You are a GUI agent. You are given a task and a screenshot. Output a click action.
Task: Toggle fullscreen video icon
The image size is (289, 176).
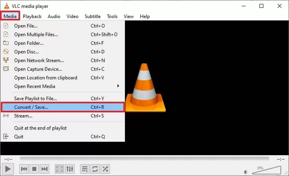(x=60, y=169)
